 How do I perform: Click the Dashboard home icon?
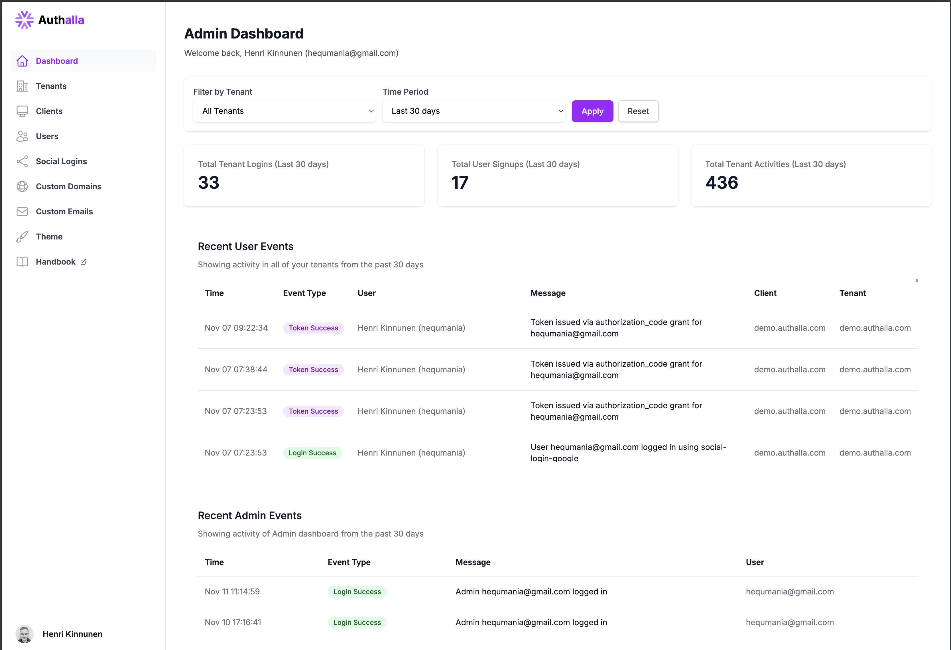[22, 61]
